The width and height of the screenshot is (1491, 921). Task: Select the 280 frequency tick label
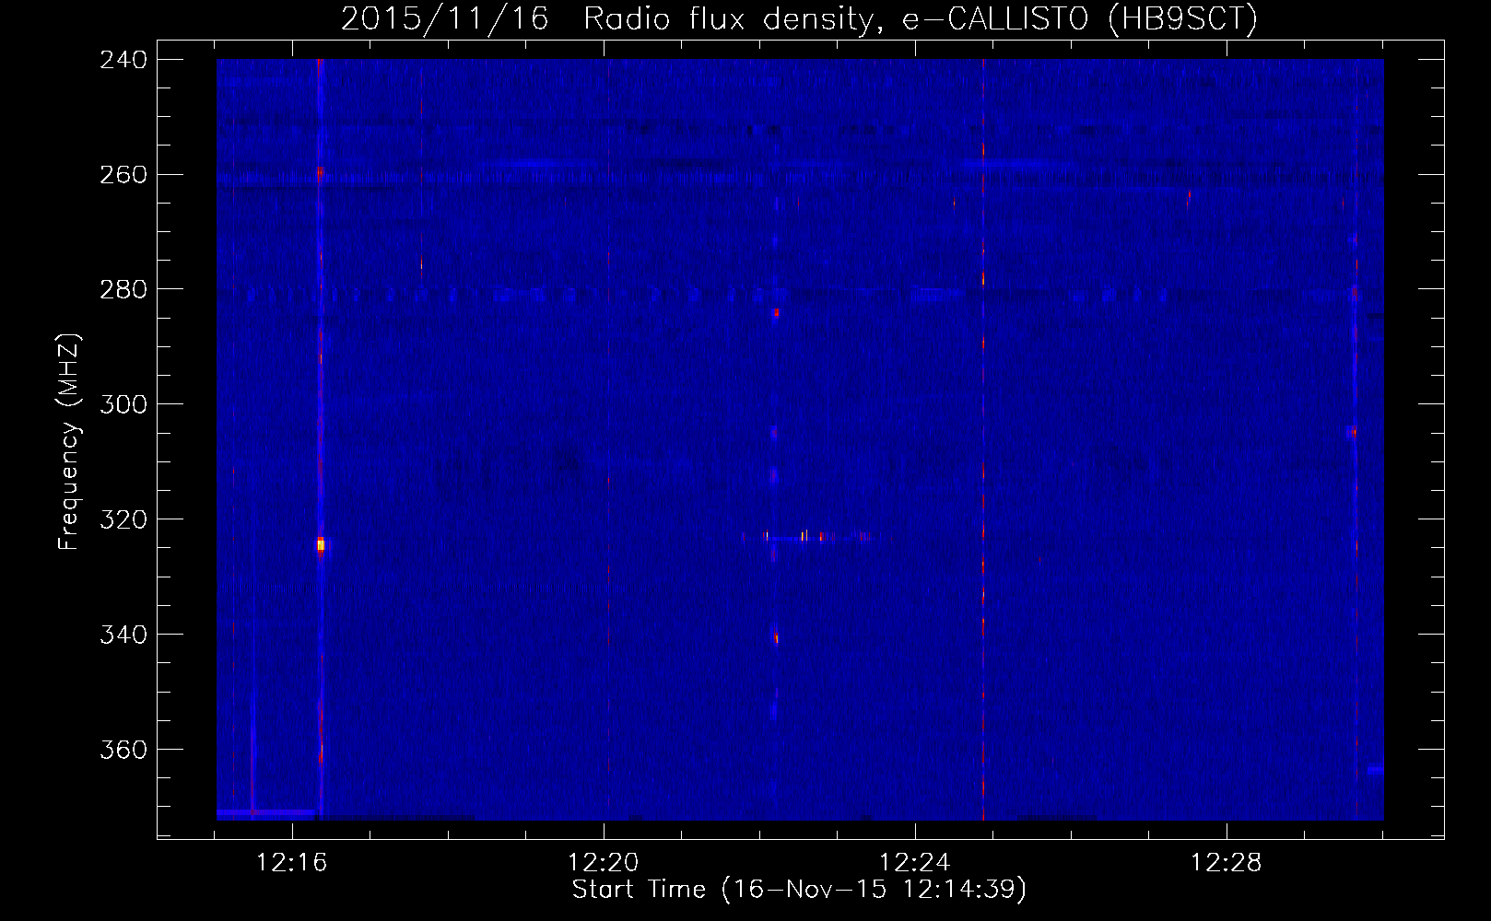pos(123,289)
